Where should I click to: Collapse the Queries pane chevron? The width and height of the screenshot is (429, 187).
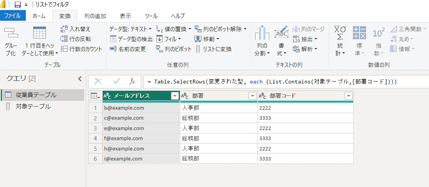point(80,79)
